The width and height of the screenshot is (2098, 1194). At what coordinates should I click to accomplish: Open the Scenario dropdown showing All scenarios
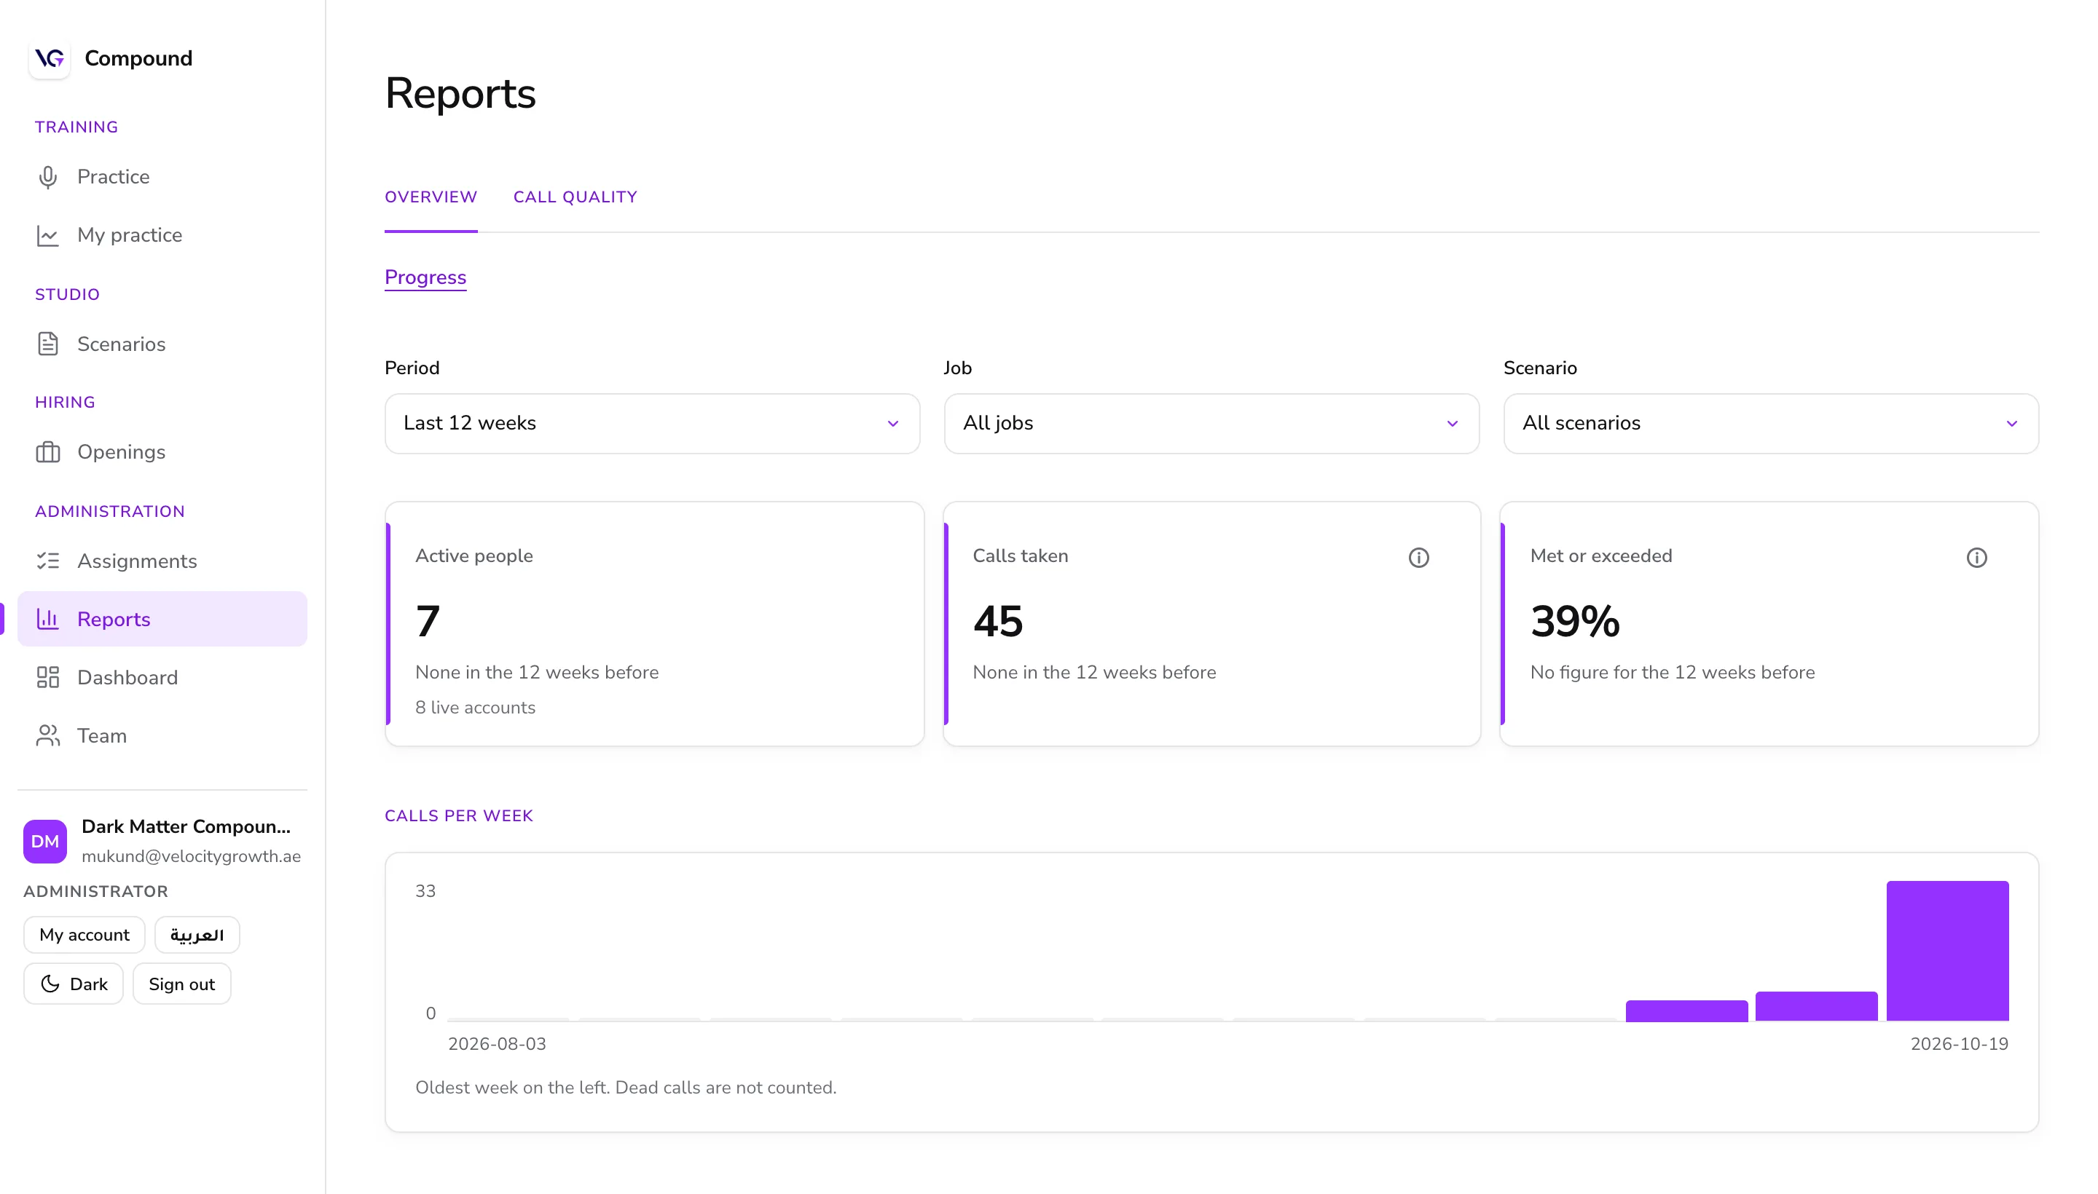pyautogui.click(x=1772, y=424)
